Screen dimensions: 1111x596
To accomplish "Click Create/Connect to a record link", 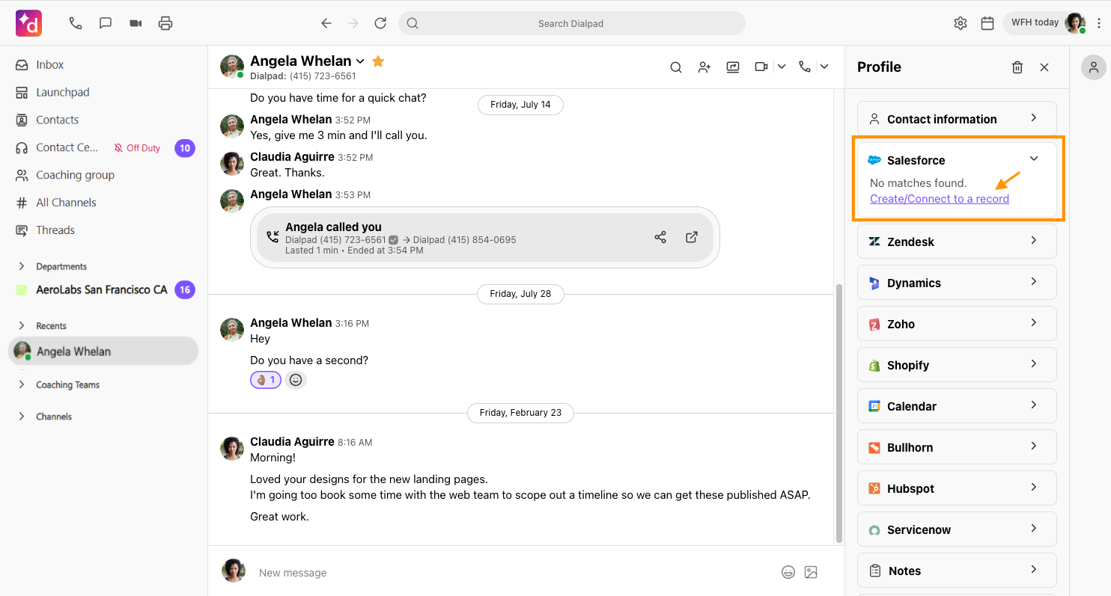I will (940, 199).
